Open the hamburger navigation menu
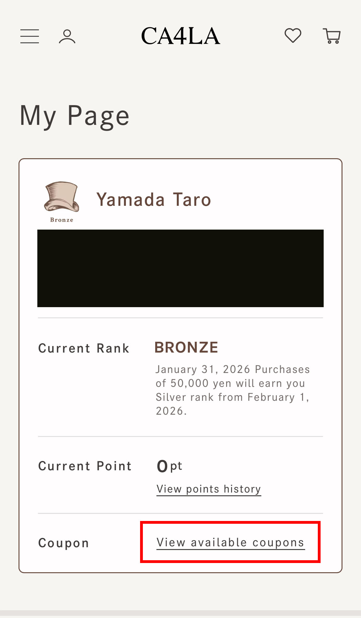The height and width of the screenshot is (618, 361). 30,36
